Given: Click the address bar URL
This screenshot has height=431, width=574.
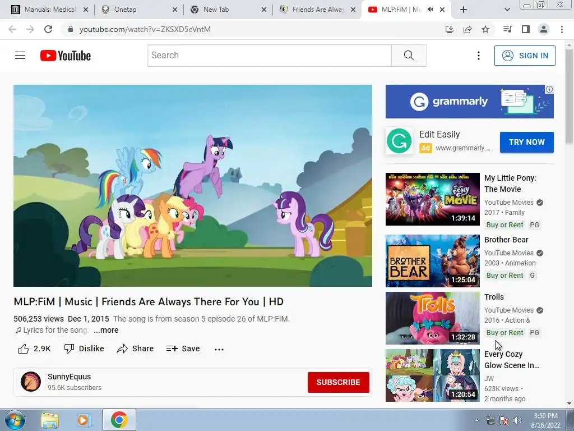Looking at the screenshot, I should tap(145, 29).
